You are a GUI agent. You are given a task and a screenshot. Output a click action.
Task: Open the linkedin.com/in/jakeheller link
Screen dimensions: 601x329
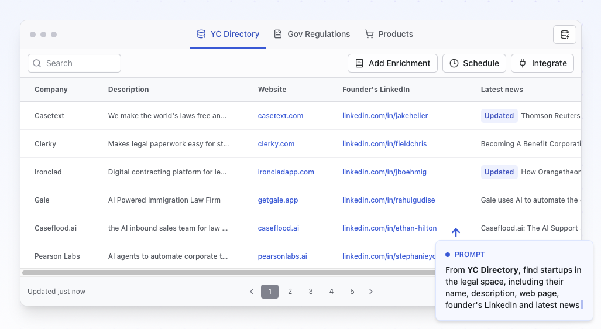click(x=385, y=116)
